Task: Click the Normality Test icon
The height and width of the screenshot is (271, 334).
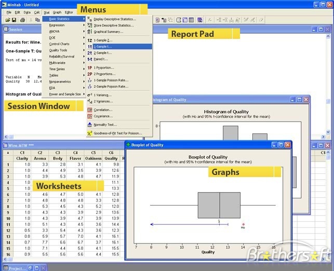Action: (x=90, y=125)
